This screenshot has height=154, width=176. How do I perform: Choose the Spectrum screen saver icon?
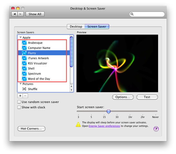point(24,73)
